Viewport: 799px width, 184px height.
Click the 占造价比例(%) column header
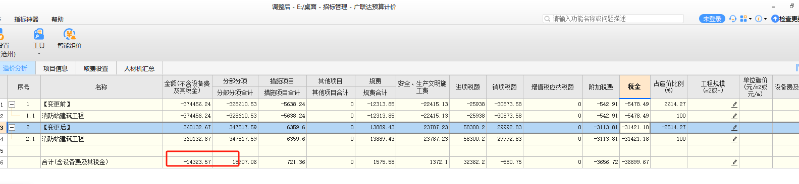pyautogui.click(x=669, y=87)
